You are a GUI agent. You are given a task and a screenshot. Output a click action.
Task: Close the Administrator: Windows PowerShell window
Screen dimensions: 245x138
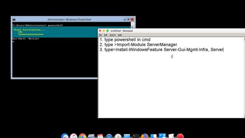coord(132,20)
